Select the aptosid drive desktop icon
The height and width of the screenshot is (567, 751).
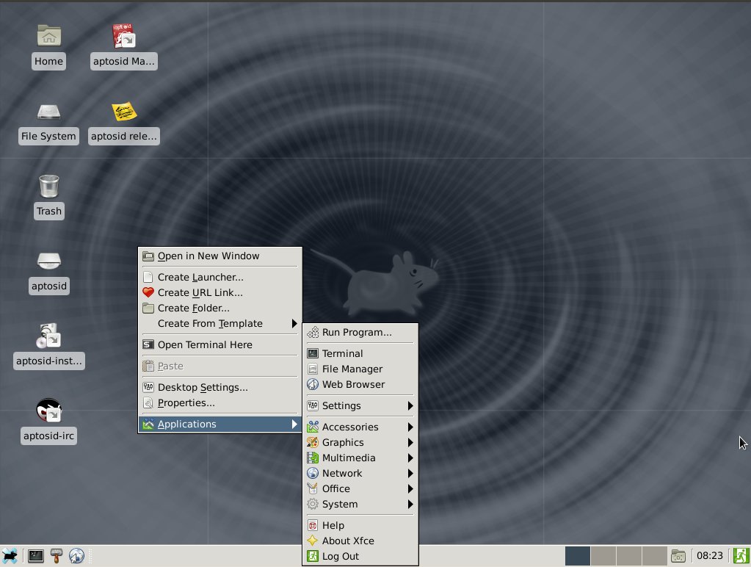[49, 261]
